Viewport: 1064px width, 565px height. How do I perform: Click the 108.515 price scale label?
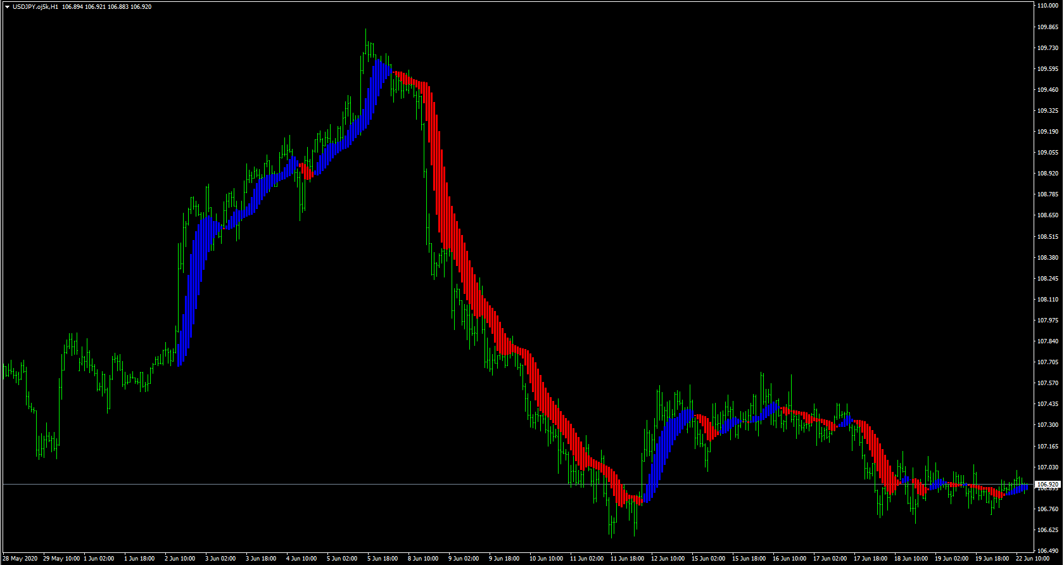1048,236
